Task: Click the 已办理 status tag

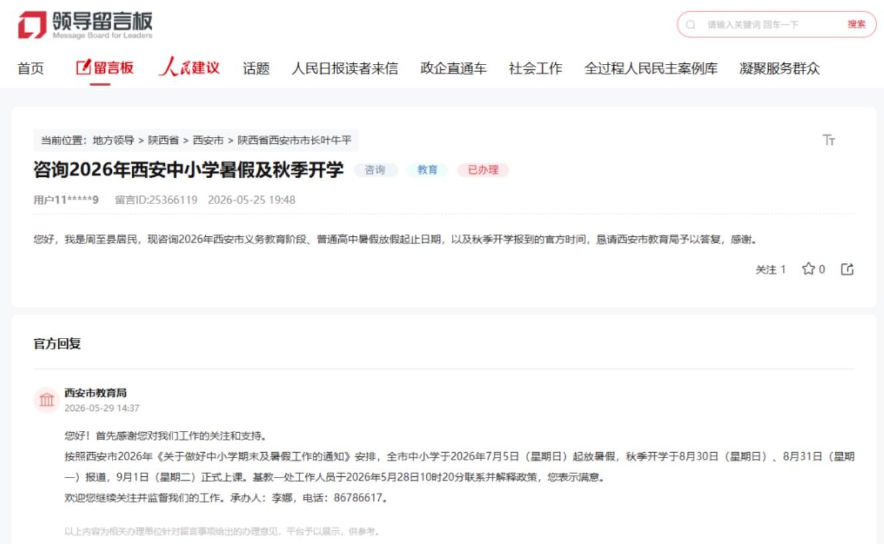Action: [483, 170]
